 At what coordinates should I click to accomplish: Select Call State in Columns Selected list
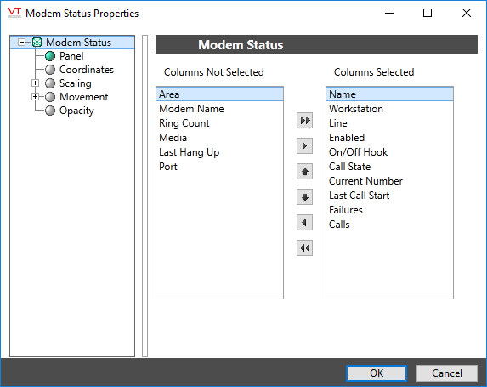389,167
